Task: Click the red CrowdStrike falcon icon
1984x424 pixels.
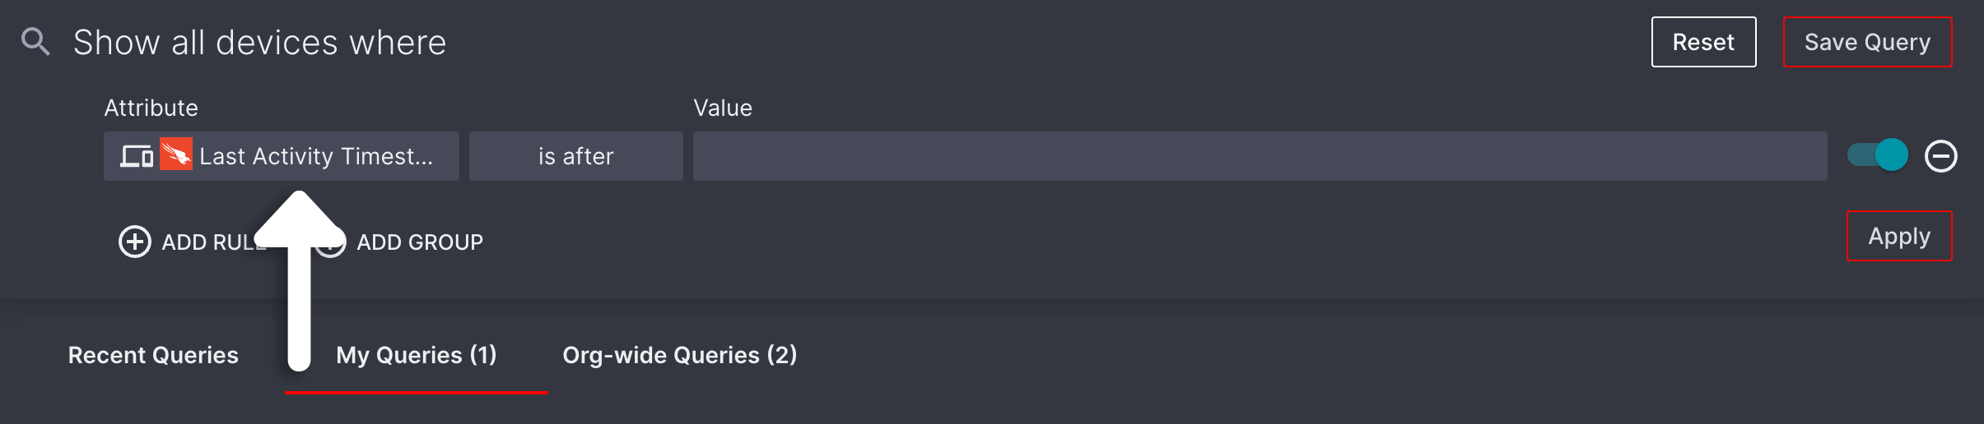Action: 176,154
